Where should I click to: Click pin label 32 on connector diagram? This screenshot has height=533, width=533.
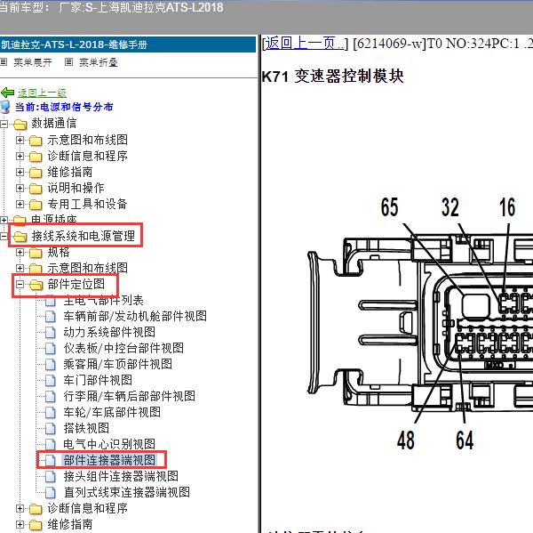click(x=450, y=206)
